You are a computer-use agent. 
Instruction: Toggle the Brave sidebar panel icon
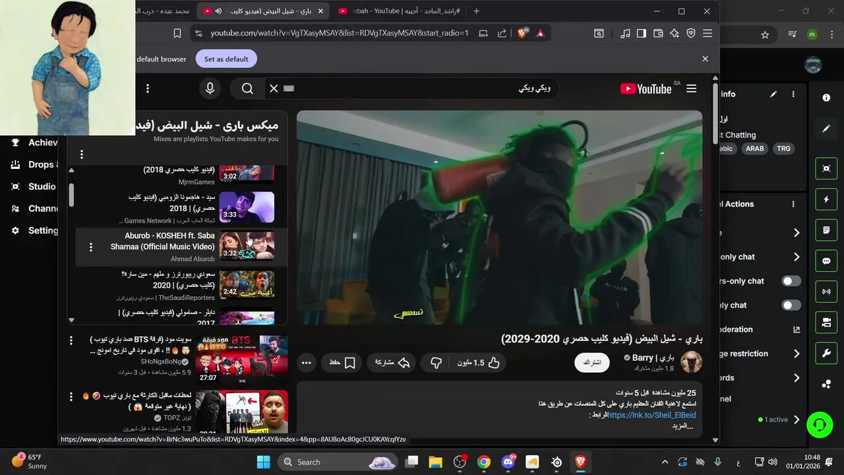click(641, 33)
